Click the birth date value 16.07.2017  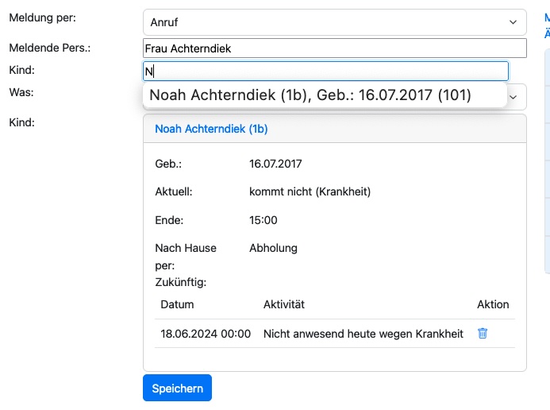coord(275,164)
